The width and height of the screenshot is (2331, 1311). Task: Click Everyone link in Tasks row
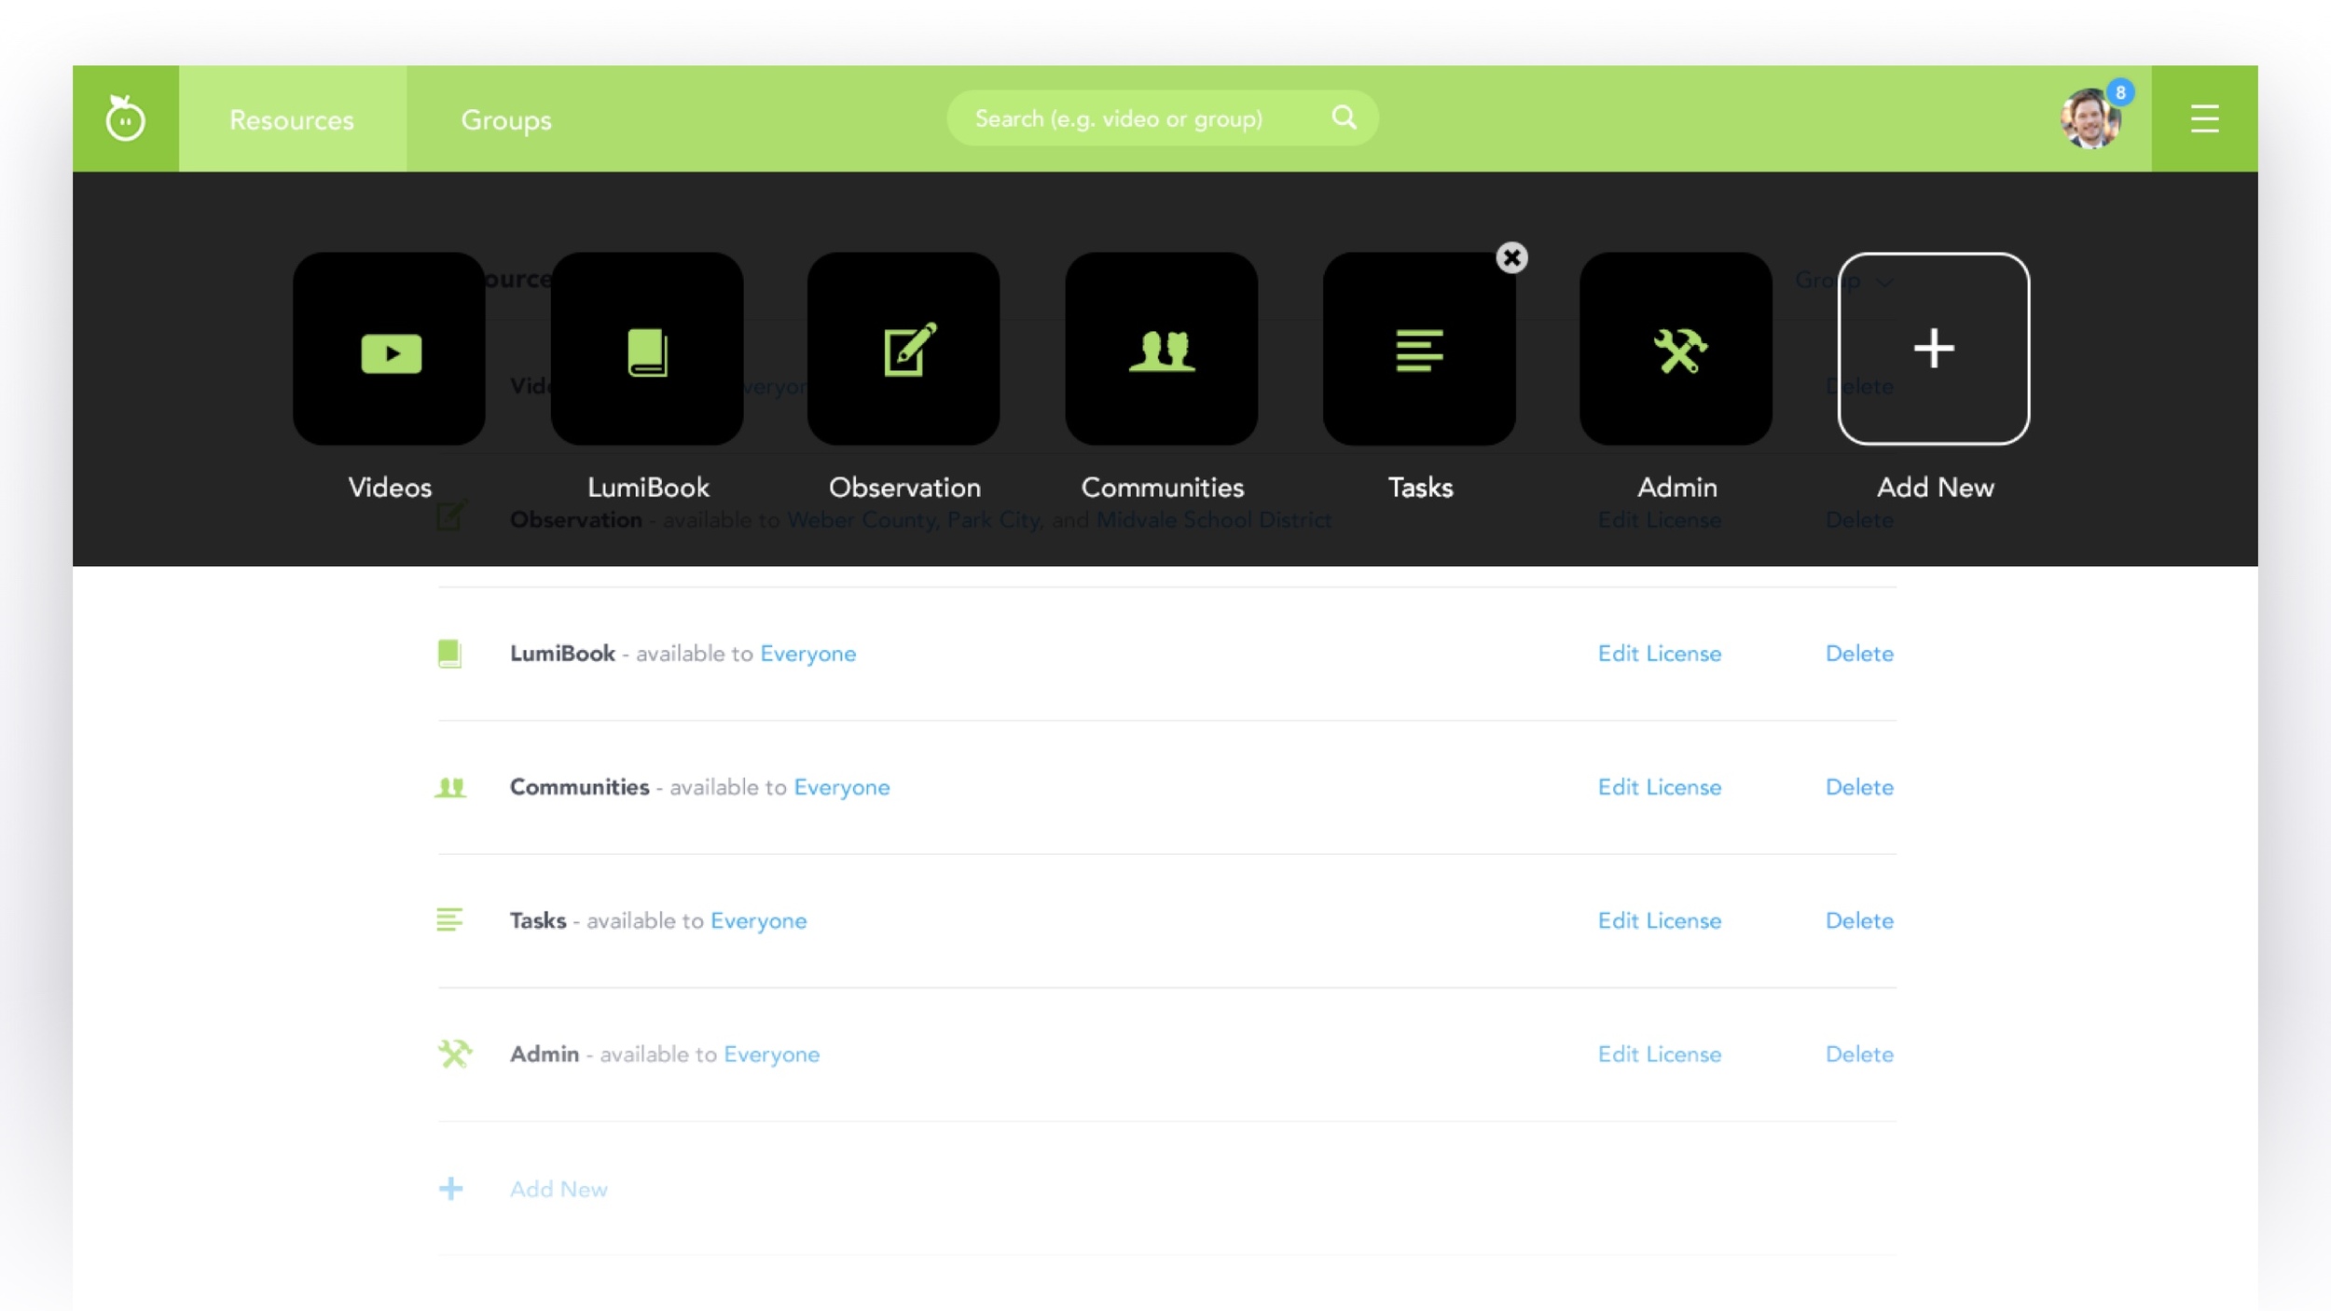(759, 920)
